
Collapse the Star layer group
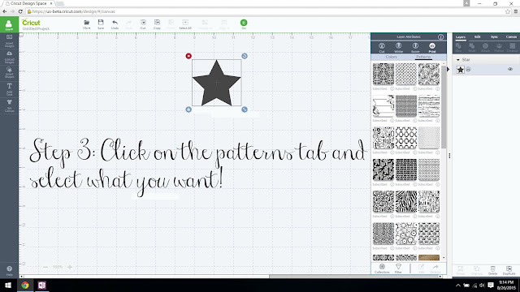[458, 60]
